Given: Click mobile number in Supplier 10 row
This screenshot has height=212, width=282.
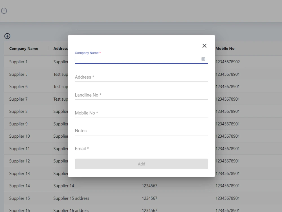Looking at the screenshot, I should pos(228,136).
